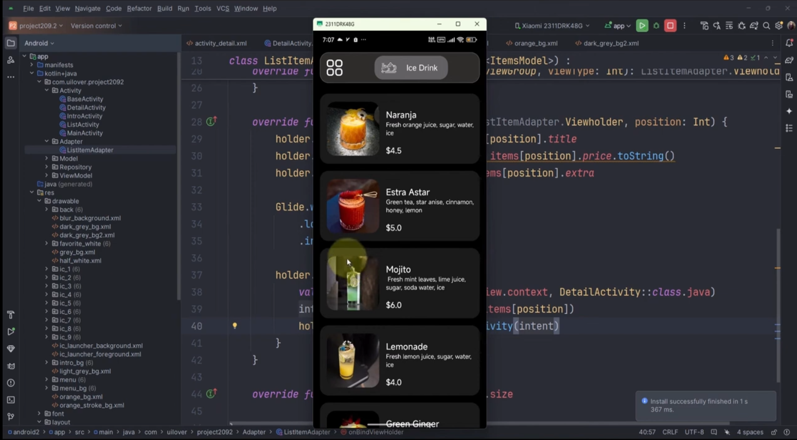
Task: Open Resource Manager in the left sidebar
Action: (x=11, y=60)
